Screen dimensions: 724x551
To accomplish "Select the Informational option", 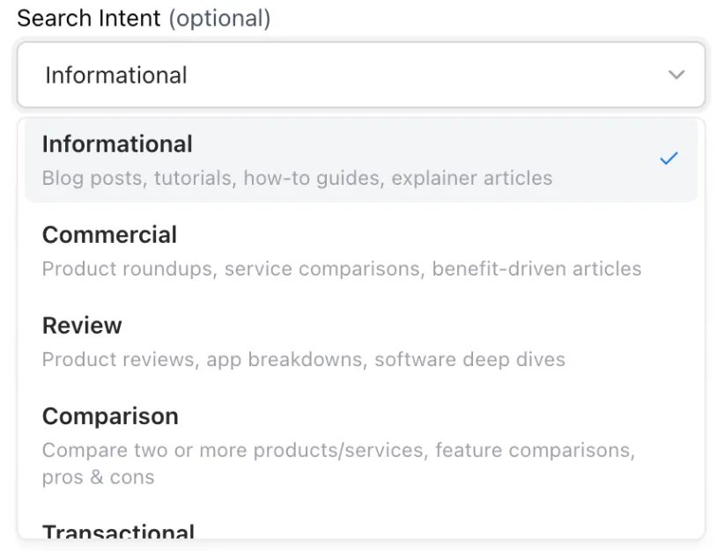I will pos(361,160).
